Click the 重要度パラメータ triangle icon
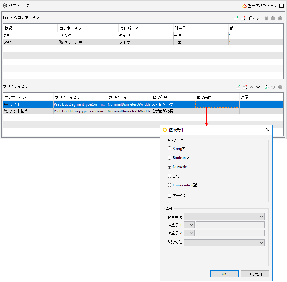 [x=244, y=6]
